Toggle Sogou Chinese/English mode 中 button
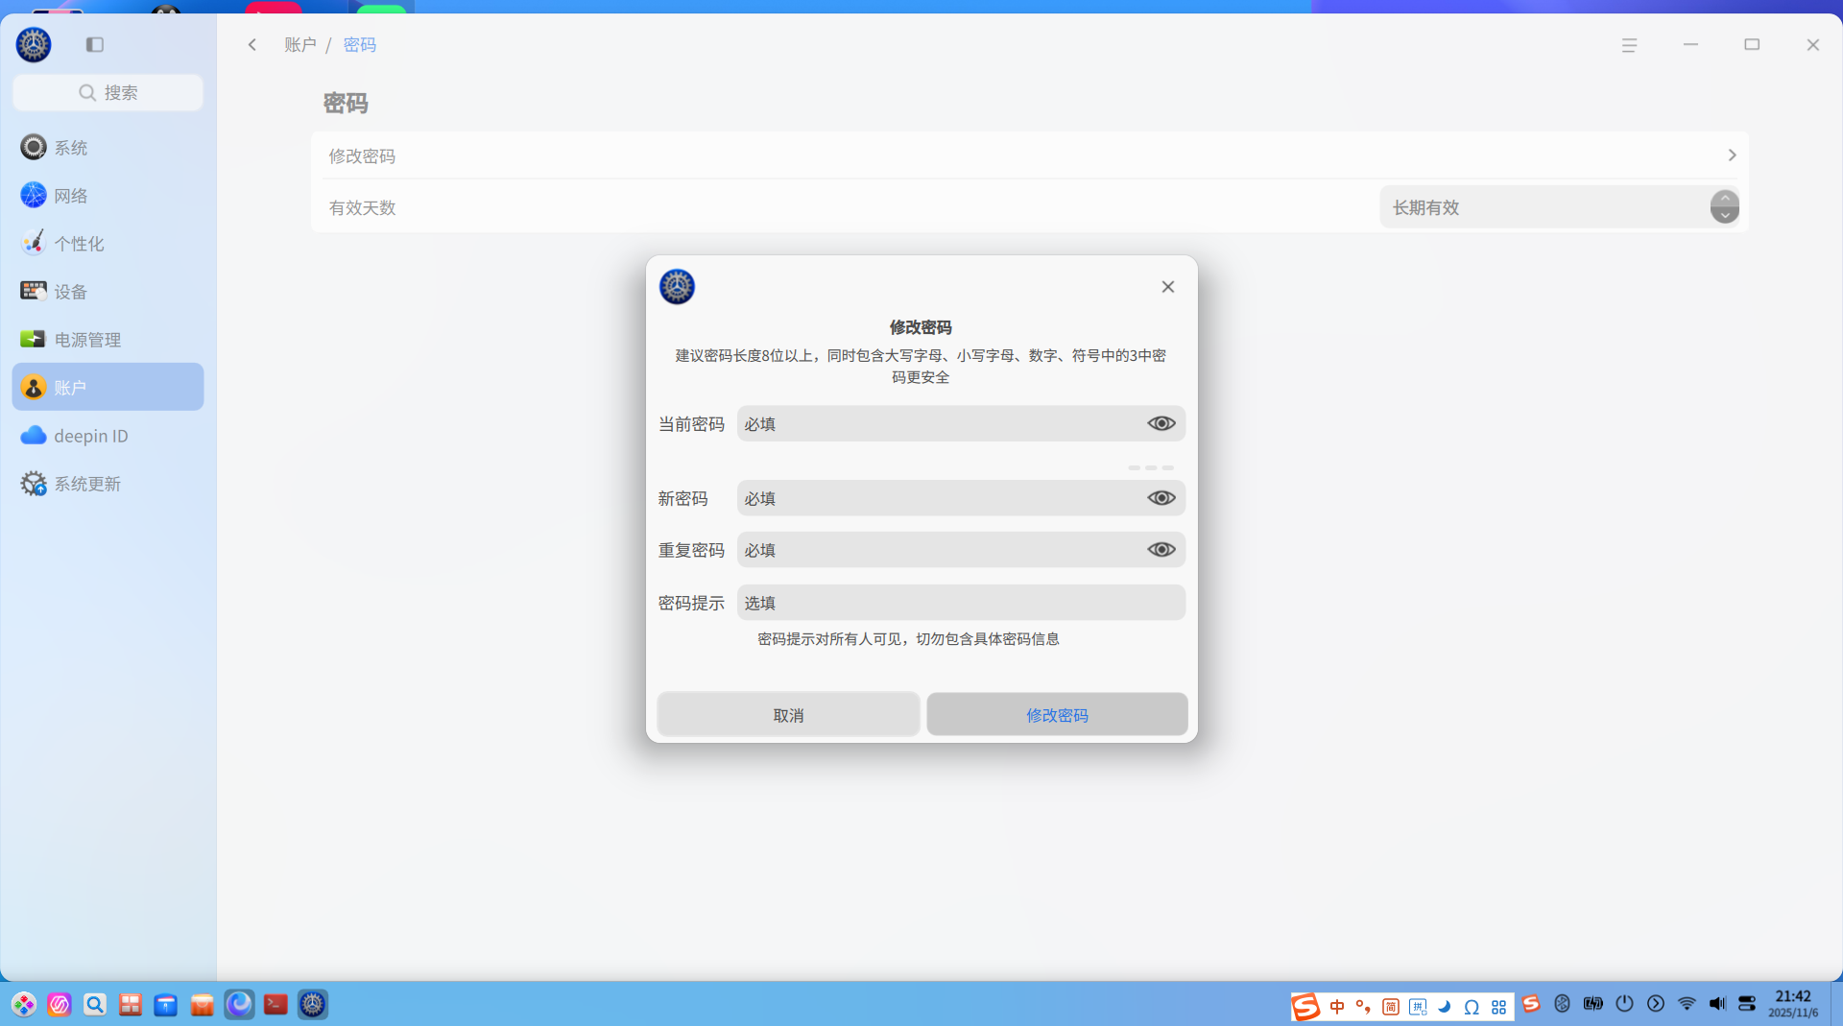The image size is (1843, 1026). point(1337,1007)
